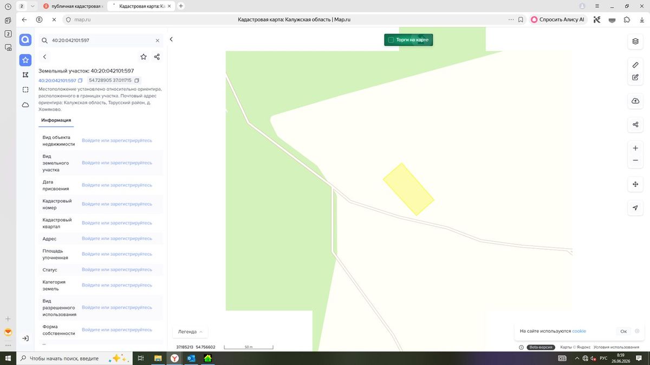Screen dimensions: 650x365
Task: Open the edit note tool on map
Action: [635, 77]
